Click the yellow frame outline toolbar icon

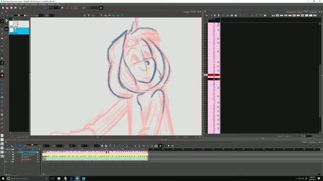76,8
